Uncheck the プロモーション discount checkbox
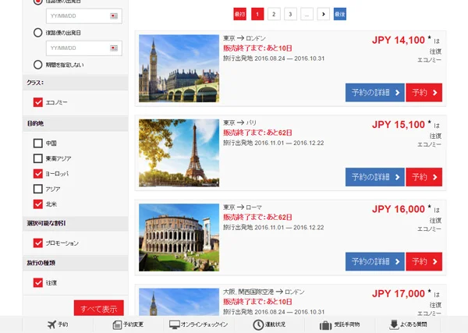The width and height of the screenshot is (468, 333). [x=38, y=243]
